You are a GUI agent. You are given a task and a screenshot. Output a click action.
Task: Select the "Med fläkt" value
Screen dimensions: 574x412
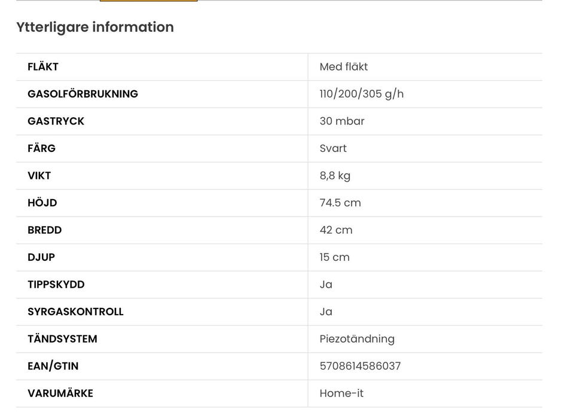[344, 67]
